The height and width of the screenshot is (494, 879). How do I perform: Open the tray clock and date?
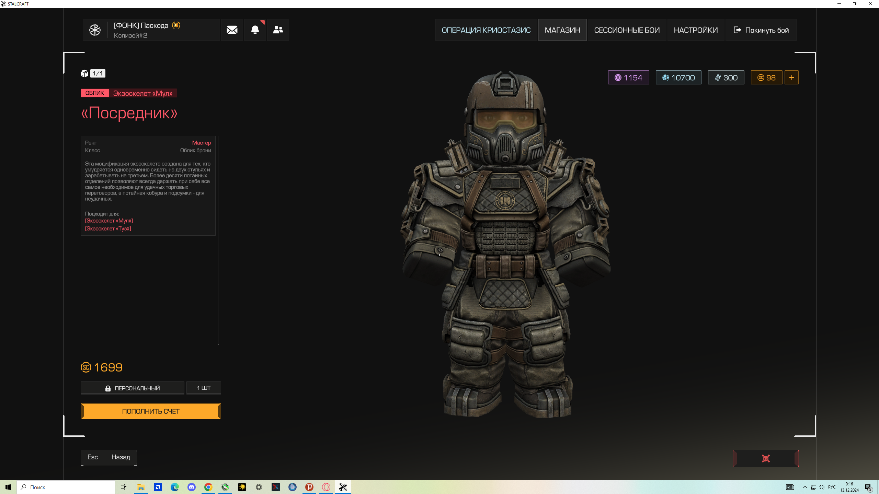849,487
